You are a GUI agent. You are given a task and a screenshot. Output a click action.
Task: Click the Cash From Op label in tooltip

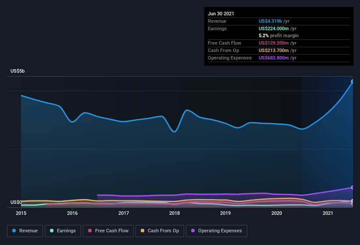[223, 50]
